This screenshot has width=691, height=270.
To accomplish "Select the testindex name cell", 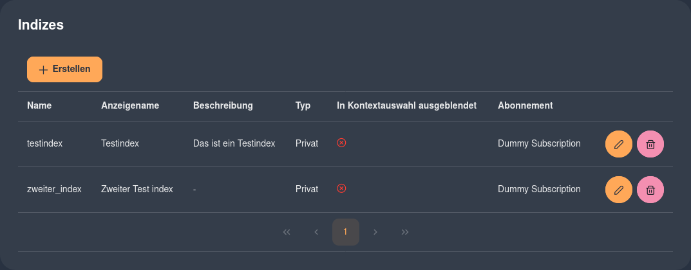I will 44,143.
